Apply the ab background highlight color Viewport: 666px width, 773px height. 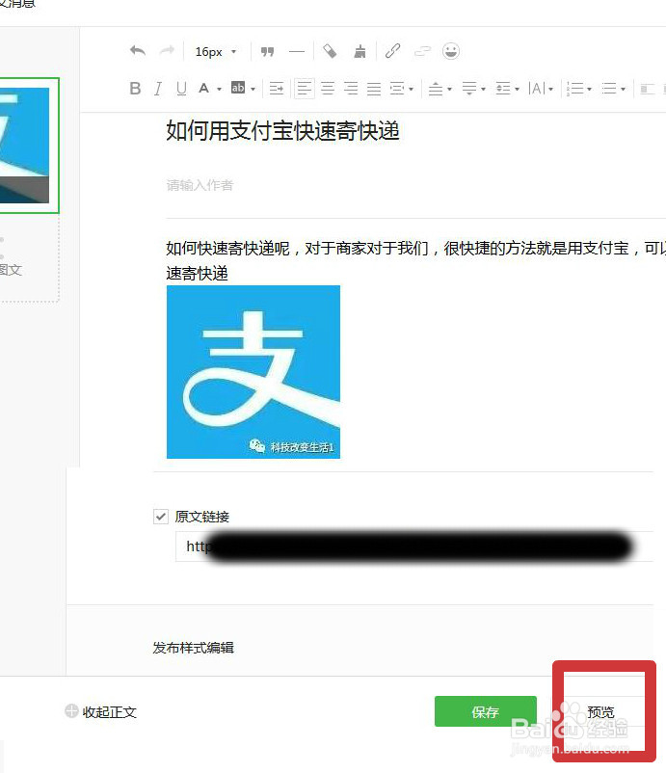238,88
